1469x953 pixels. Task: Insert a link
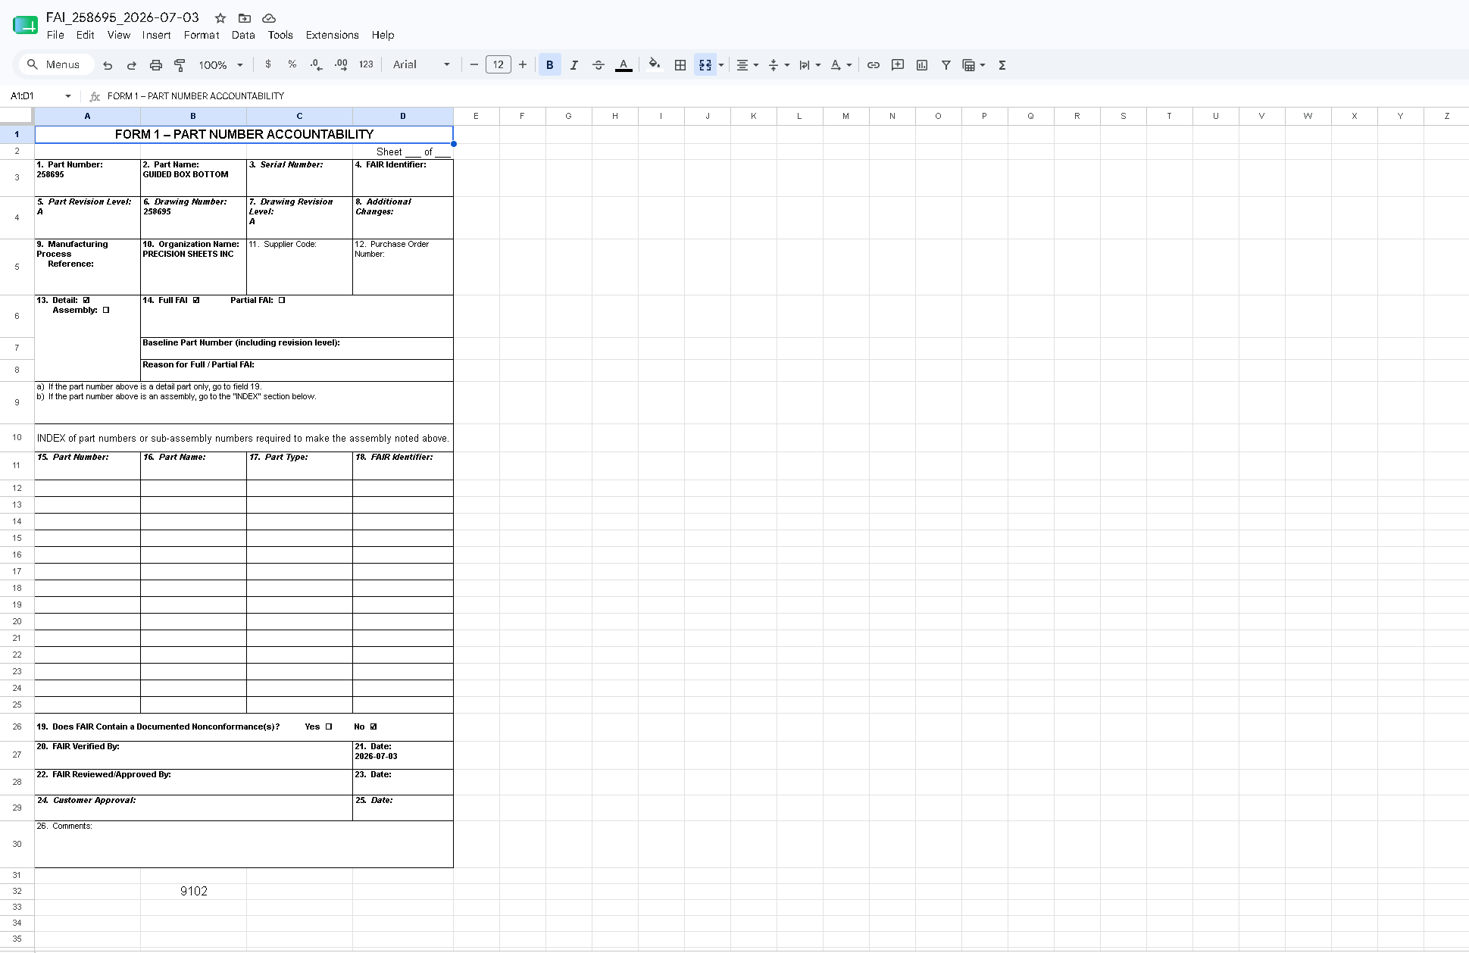pyautogui.click(x=874, y=65)
